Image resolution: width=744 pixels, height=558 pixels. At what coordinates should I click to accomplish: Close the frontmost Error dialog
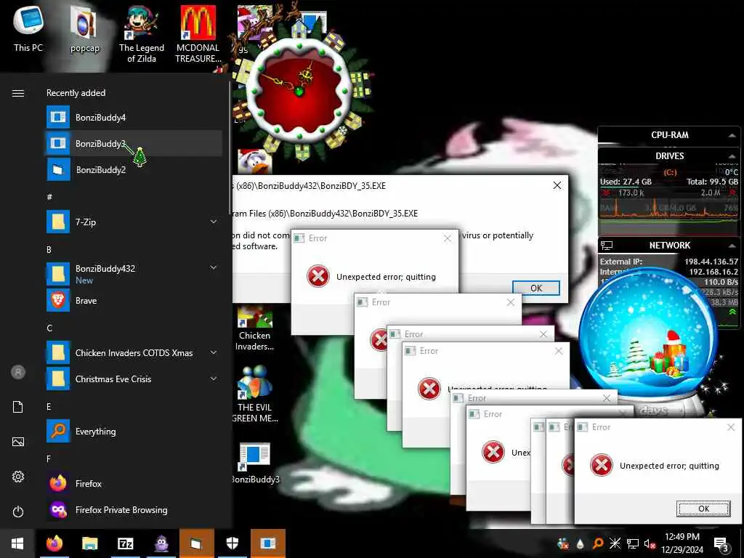[731, 427]
